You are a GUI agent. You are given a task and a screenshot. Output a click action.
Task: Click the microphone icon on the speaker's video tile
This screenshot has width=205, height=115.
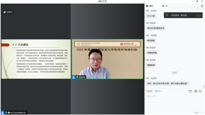click(x=77, y=77)
